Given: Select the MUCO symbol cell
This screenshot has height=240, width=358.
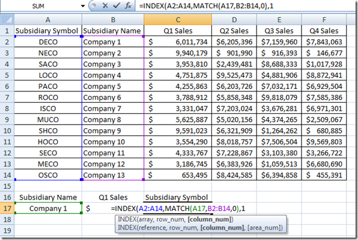Looking at the screenshot, I should 48,120.
